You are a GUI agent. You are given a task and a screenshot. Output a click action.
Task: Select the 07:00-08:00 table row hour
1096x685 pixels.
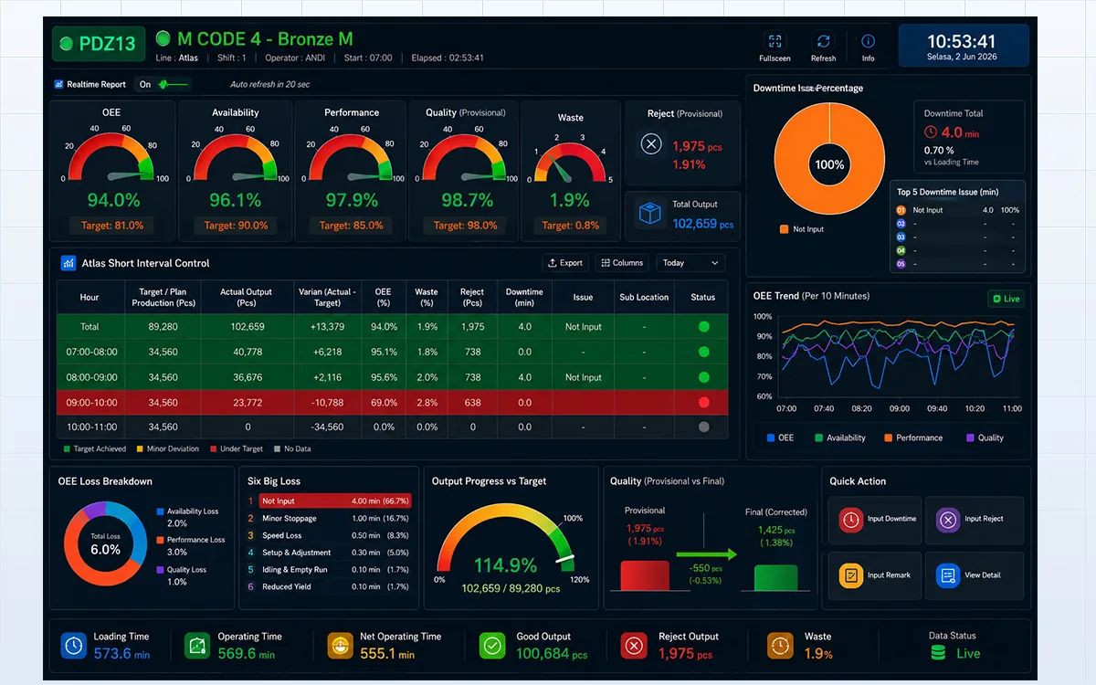pos(90,352)
